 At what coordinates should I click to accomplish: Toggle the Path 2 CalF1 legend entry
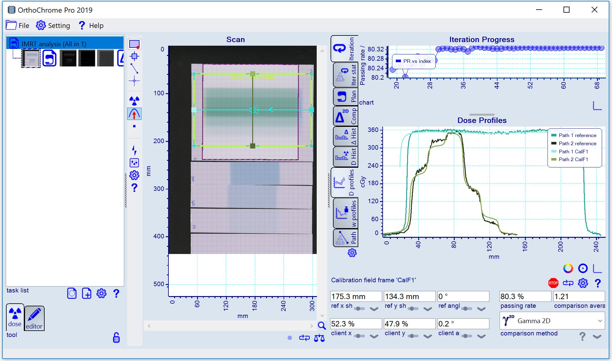click(573, 159)
